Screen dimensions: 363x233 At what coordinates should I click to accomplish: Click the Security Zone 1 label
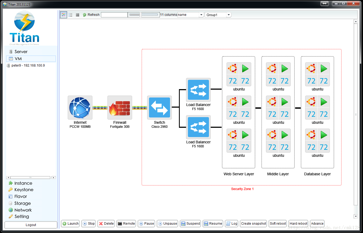[x=242, y=189]
